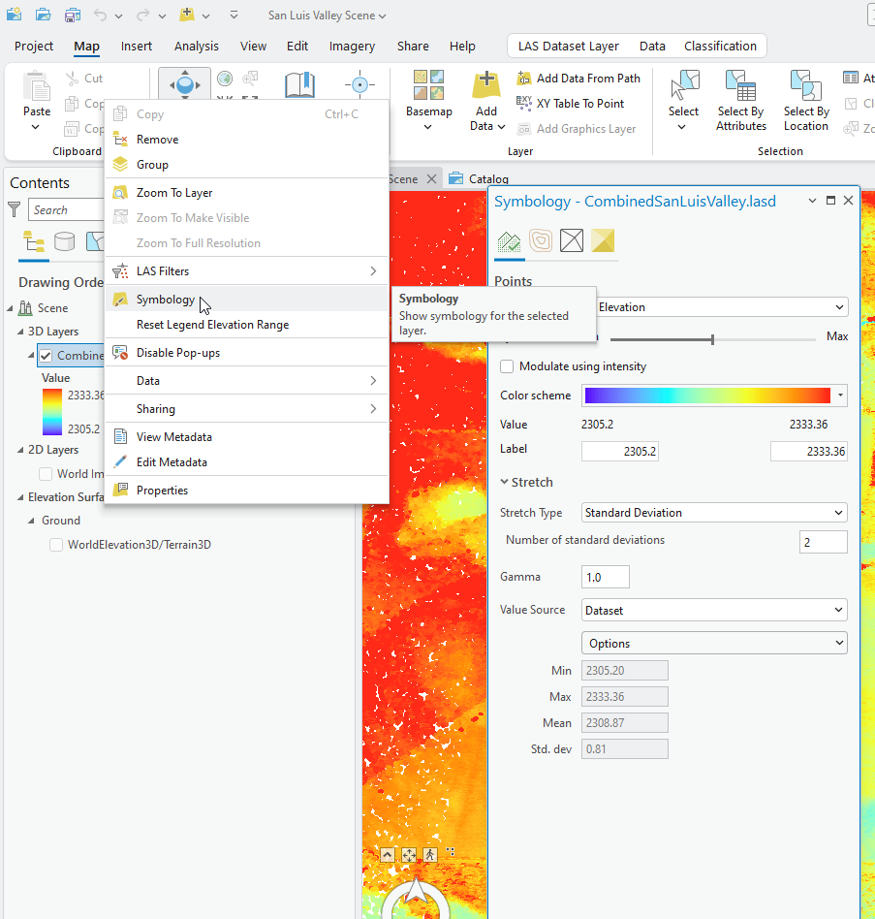Image resolution: width=875 pixels, height=919 pixels.
Task: Enable Modulate using intensity checkbox
Action: 507,366
